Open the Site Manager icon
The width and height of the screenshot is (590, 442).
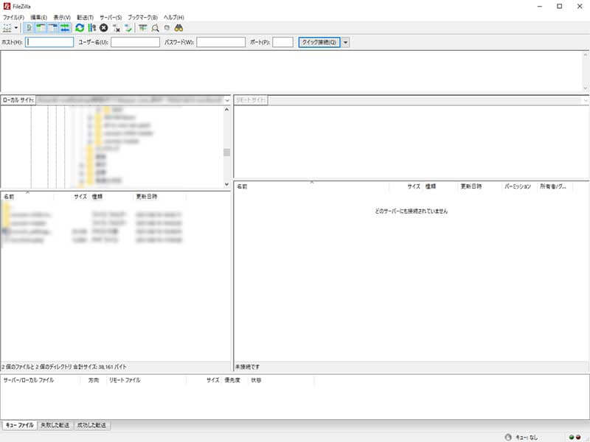coord(7,28)
